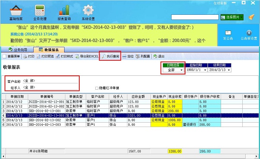Select row JGZZD-2014-02-13-001

130,115
